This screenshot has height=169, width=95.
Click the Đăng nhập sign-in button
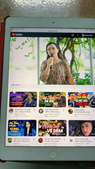point(87,35)
